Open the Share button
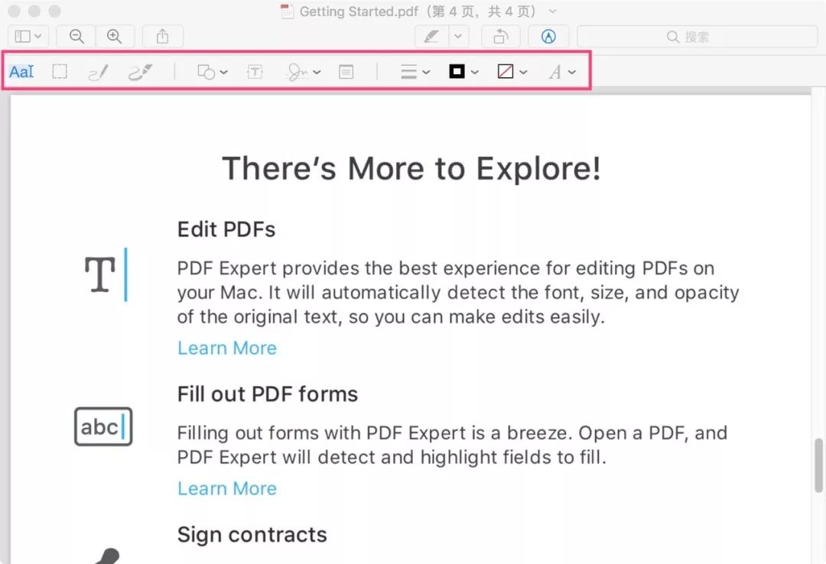826x564 pixels. [x=162, y=36]
